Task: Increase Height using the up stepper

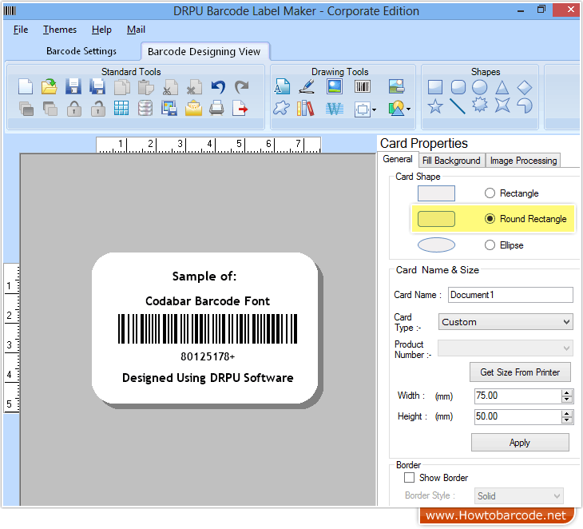Action: click(567, 413)
